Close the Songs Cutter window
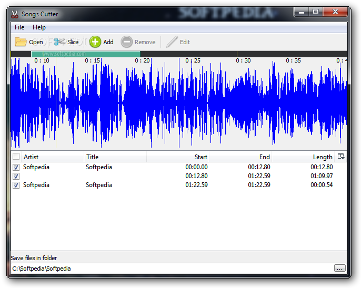The height and width of the screenshot is (289, 362). (335, 12)
